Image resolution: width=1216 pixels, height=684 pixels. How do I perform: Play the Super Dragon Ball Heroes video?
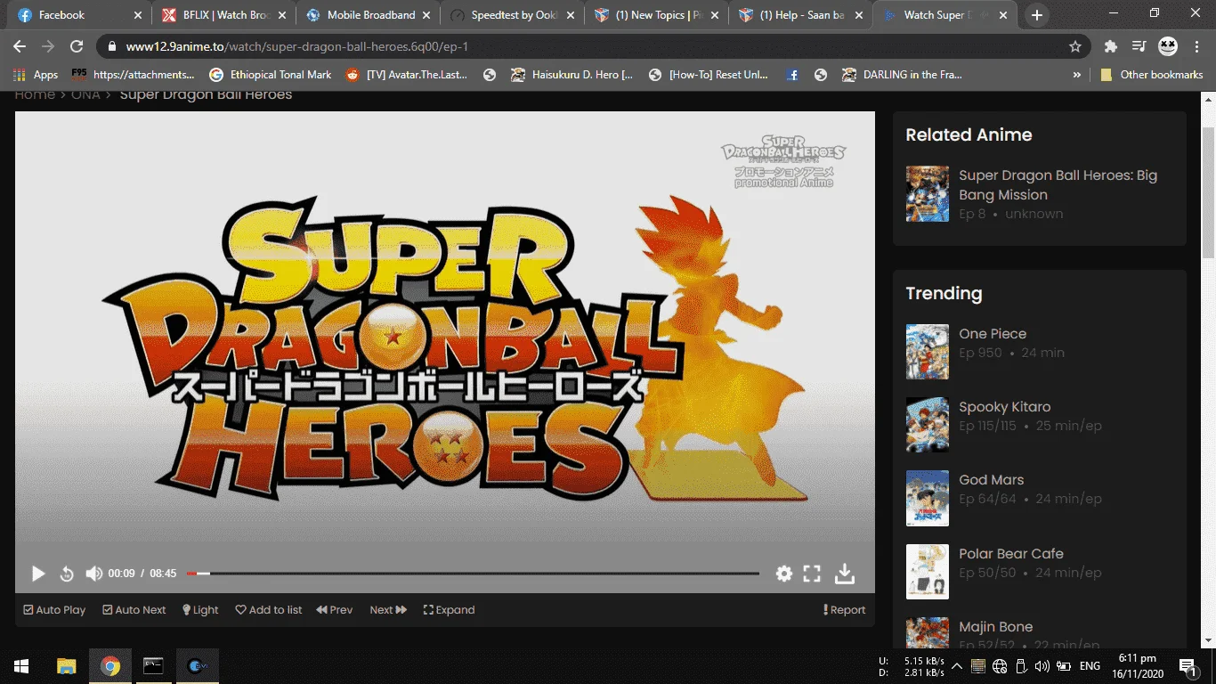[38, 574]
